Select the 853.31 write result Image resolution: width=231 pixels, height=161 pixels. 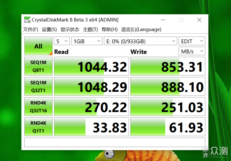(x=168, y=66)
